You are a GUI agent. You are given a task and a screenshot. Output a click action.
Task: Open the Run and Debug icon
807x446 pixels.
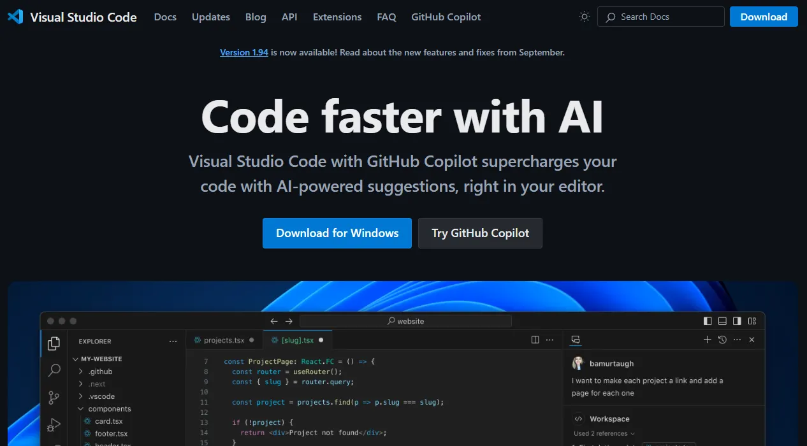pos(54,424)
